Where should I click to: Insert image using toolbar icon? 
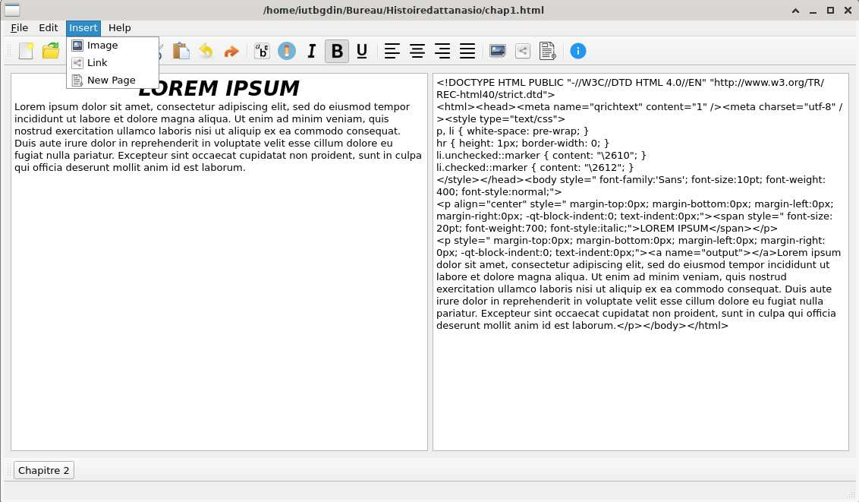498,51
